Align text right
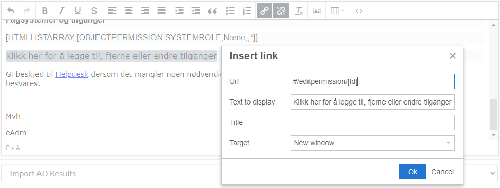 pyautogui.click(x=145, y=11)
